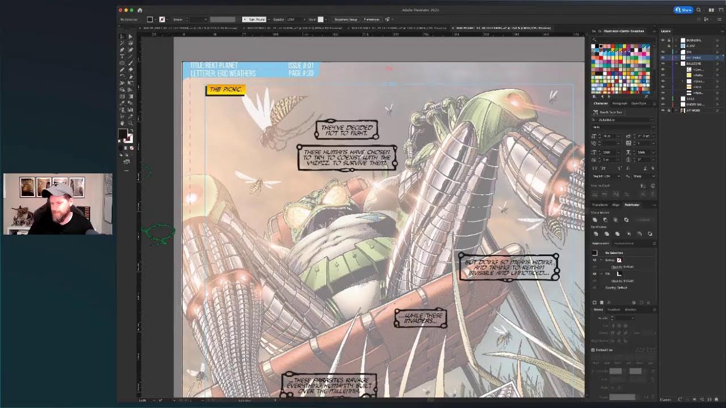This screenshot has width=726, height=408.
Task: Hide the ARTWORK layer
Action: pos(662,110)
